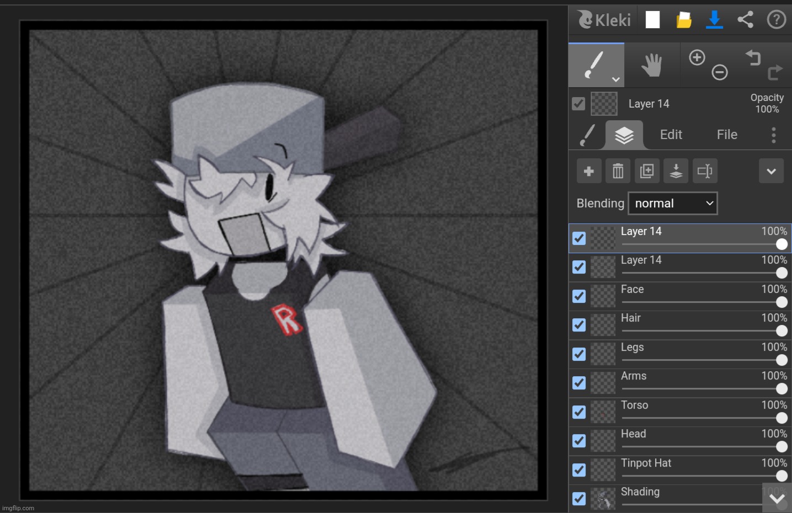
Task: Open brush tool variants chevron
Action: pyautogui.click(x=616, y=79)
